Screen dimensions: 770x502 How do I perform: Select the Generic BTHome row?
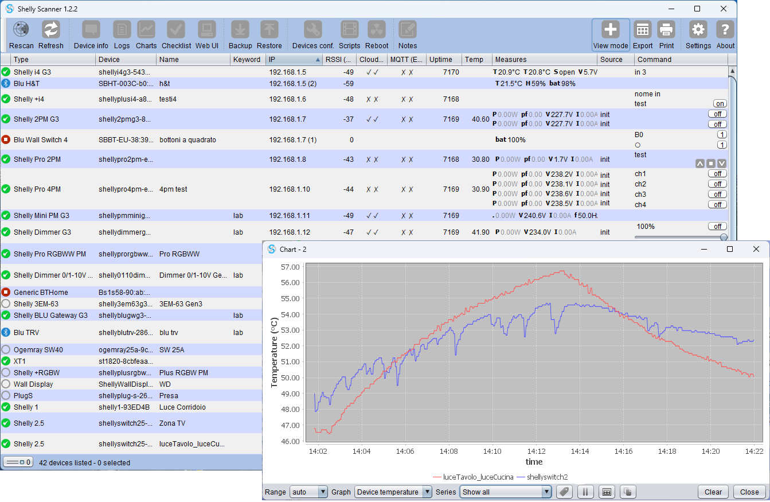[132, 292]
